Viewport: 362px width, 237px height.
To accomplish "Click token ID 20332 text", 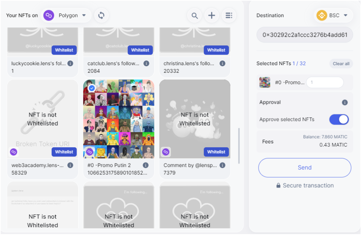I will (x=171, y=71).
